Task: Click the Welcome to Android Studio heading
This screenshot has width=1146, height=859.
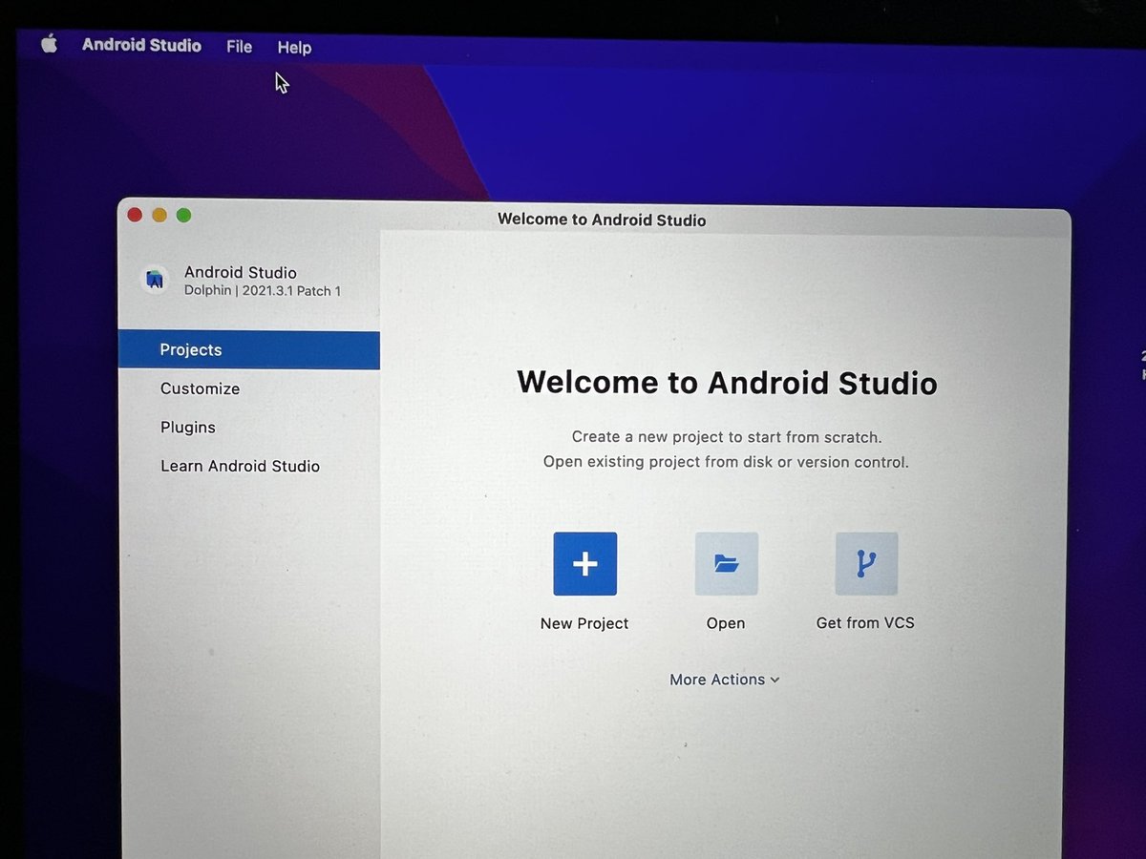Action: [727, 383]
